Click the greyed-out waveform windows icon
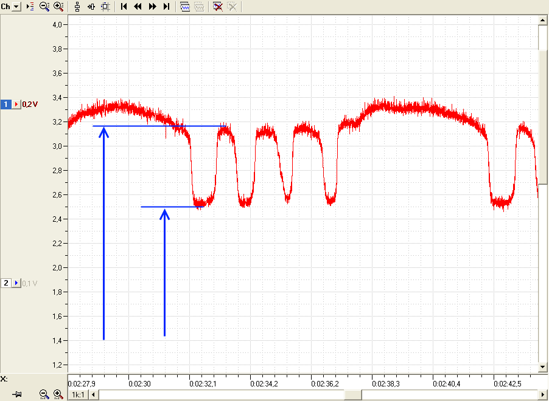 point(199,6)
